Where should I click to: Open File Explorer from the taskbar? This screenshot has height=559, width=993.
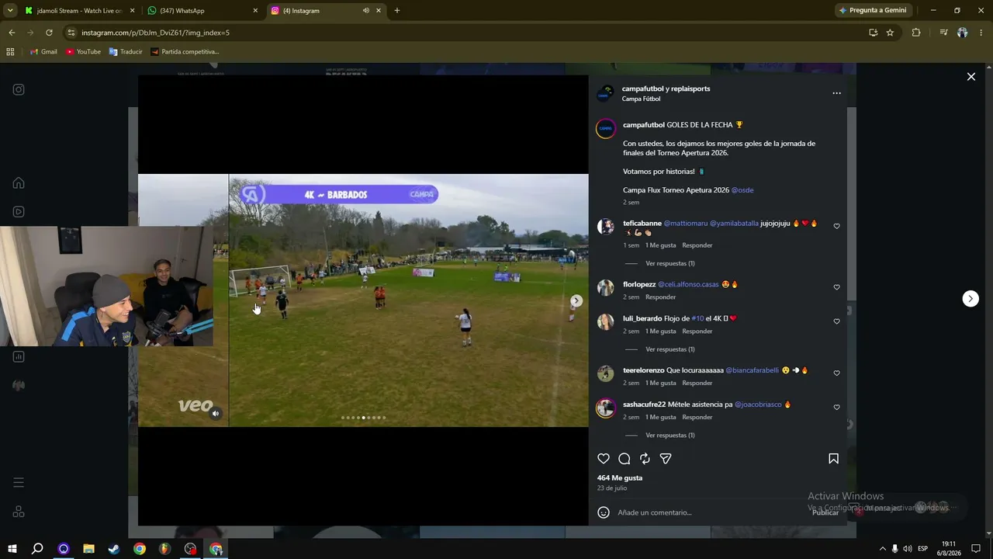[x=88, y=549]
